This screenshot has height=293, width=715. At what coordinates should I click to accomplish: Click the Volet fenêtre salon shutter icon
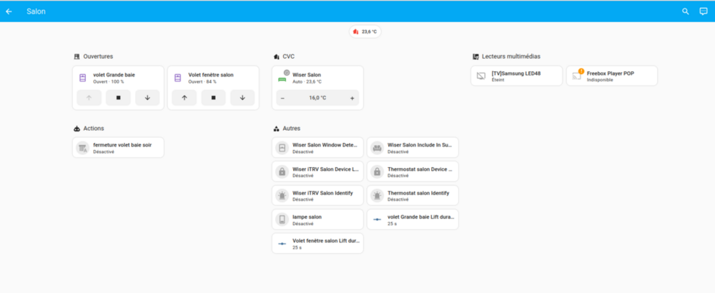(x=178, y=78)
